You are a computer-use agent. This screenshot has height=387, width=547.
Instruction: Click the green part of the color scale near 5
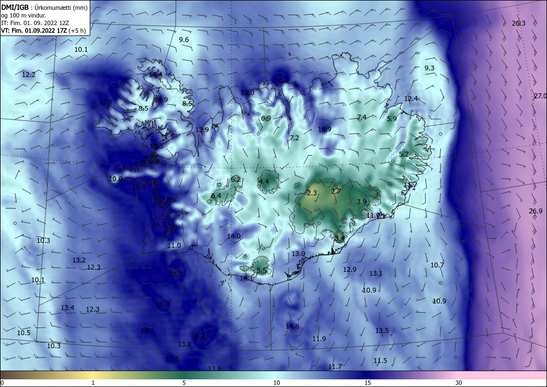[184, 375]
